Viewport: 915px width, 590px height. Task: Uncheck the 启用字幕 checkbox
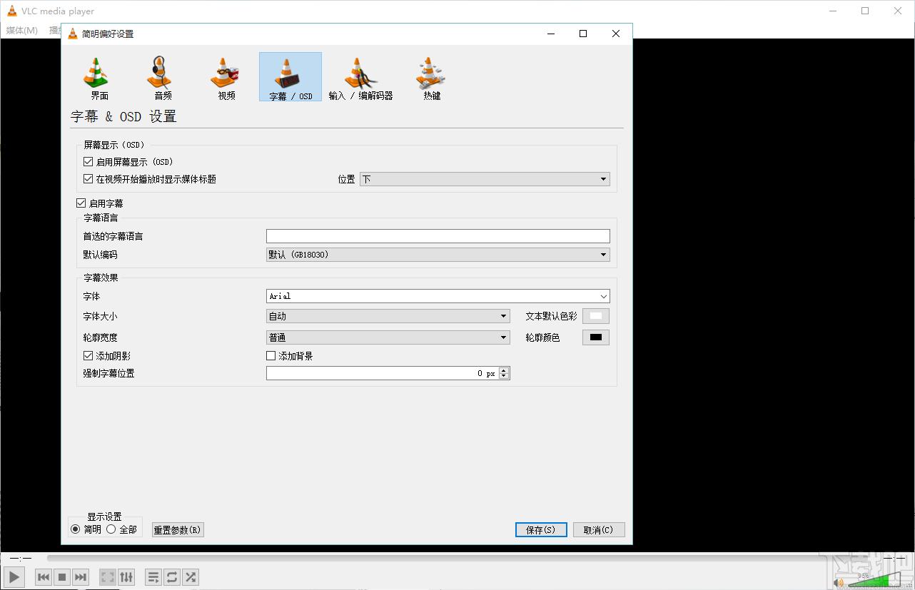(x=81, y=203)
